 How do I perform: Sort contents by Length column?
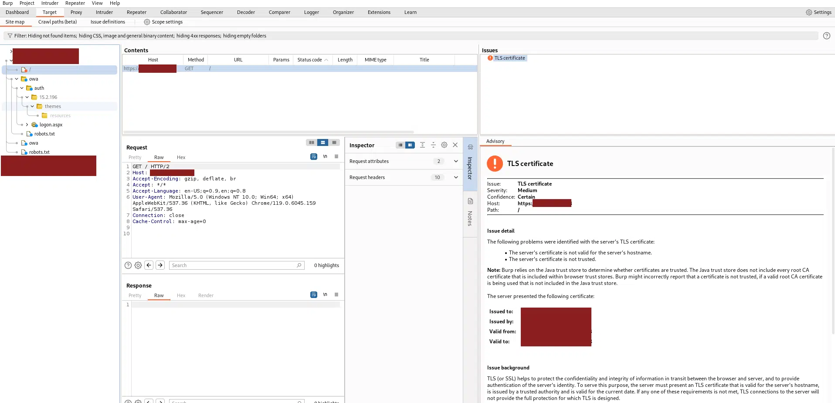[345, 60]
